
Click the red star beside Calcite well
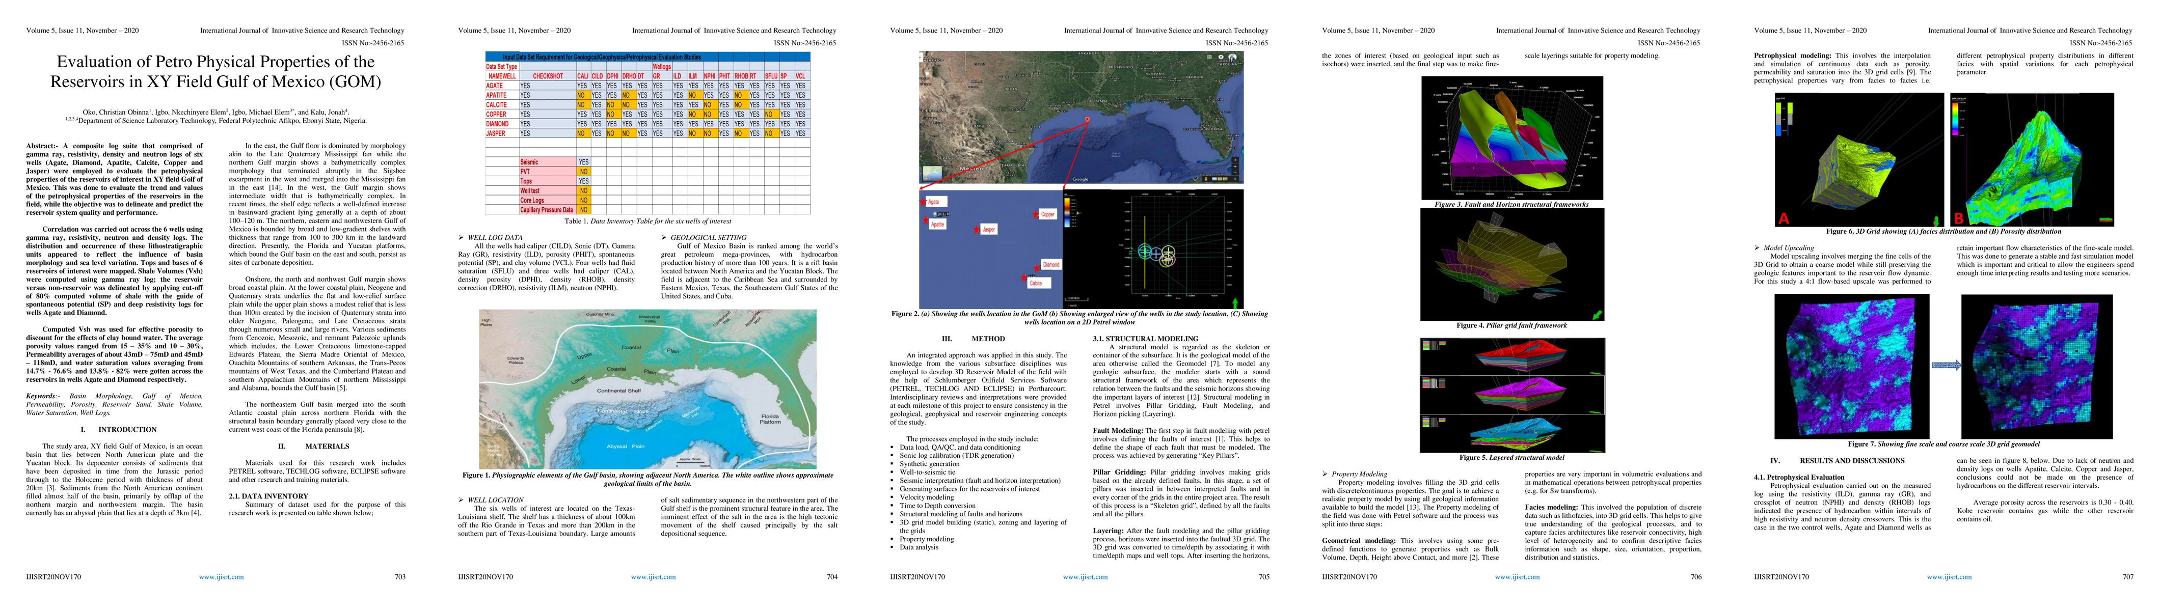click(1024, 277)
